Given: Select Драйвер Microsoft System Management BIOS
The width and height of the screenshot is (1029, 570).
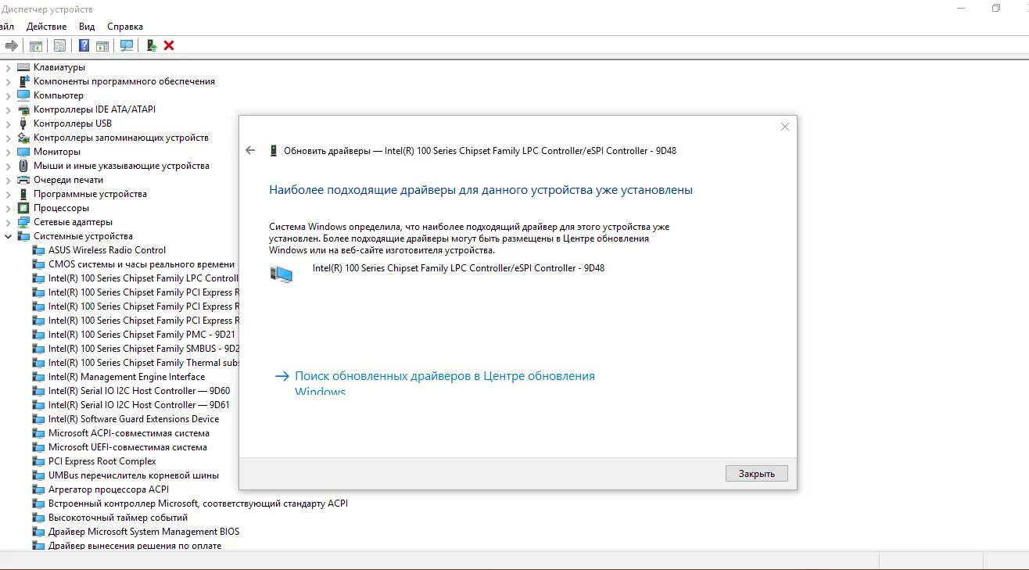Looking at the screenshot, I should 137,532.
